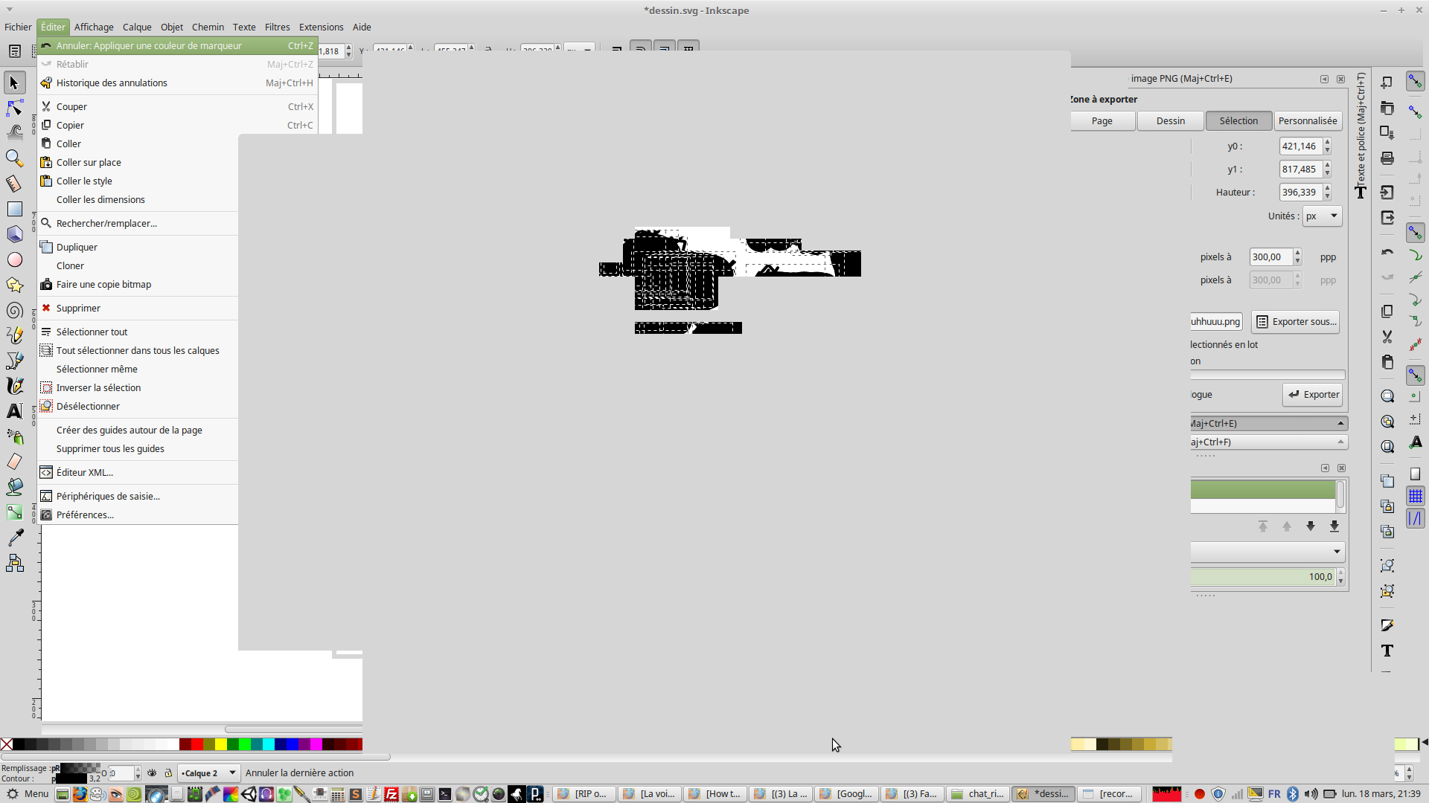Toggle current layer visibility eye
The height and width of the screenshot is (803, 1429).
152,773
